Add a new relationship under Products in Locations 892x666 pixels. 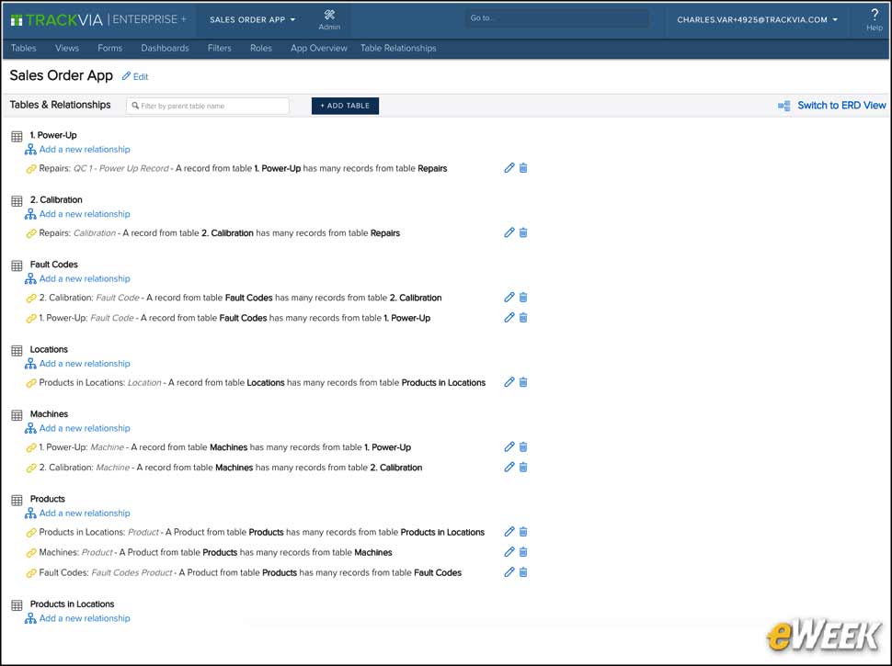point(78,618)
